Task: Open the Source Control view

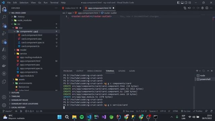Action: [x=4, y=26]
